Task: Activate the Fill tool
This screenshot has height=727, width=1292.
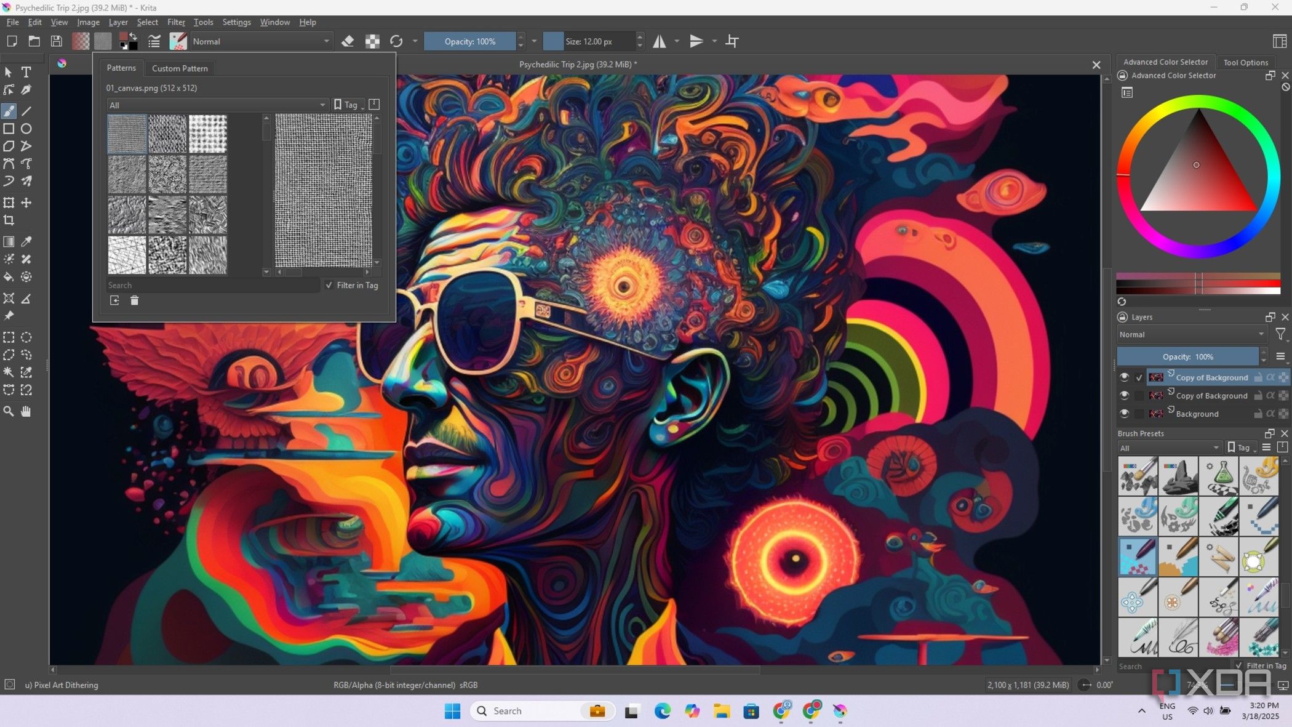Action: [x=9, y=277]
